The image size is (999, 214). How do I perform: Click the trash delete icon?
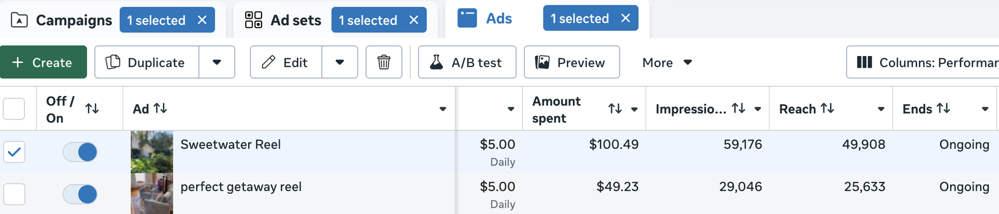click(x=384, y=62)
